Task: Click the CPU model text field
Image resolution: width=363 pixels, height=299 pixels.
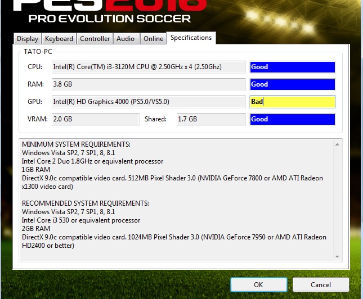Action: (x=149, y=67)
